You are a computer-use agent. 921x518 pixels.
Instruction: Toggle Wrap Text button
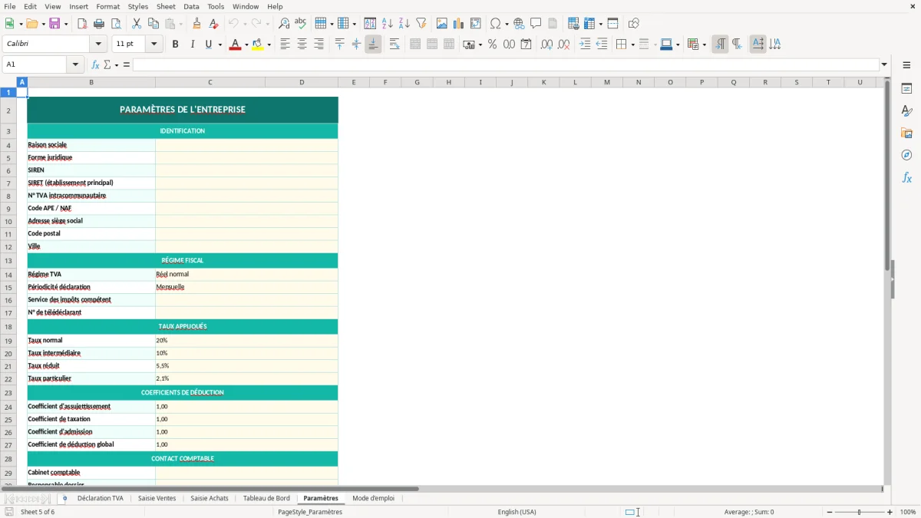(x=394, y=45)
